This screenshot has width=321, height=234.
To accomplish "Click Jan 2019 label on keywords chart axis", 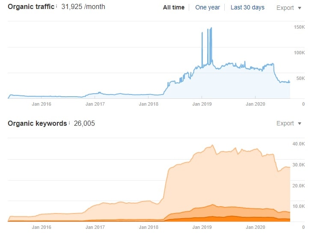I will pyautogui.click(x=202, y=227).
